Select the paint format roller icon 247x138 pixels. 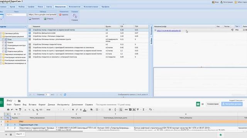(20, 110)
